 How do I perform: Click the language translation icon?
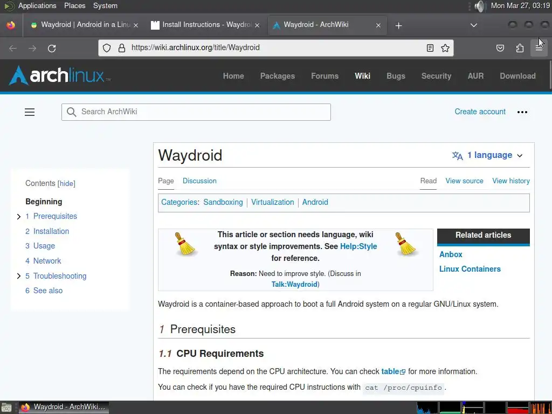point(457,156)
